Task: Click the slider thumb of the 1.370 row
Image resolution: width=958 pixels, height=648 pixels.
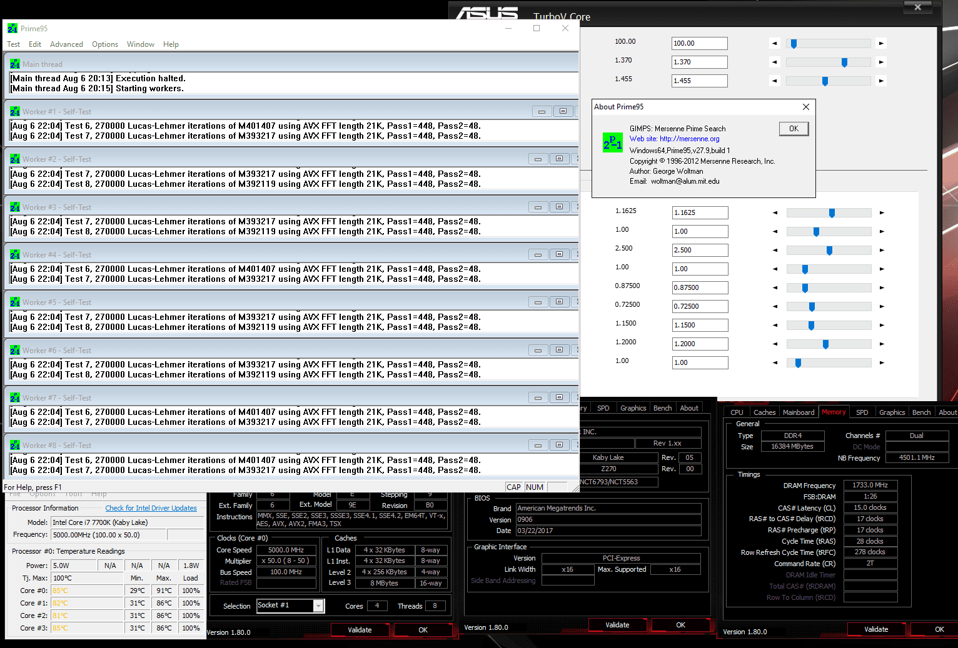Action: (844, 62)
